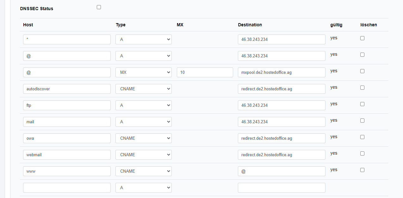This screenshot has width=403, height=198.
Task: Mark the MX record row for deletion
Action: click(362, 71)
